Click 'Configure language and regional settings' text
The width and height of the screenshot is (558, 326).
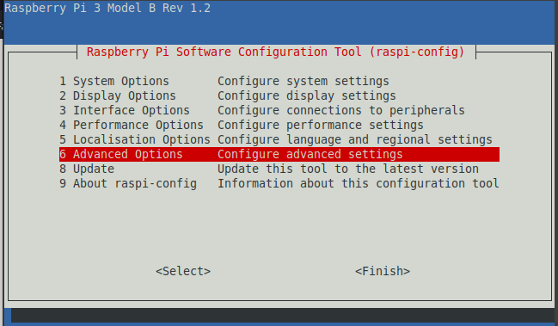point(355,139)
